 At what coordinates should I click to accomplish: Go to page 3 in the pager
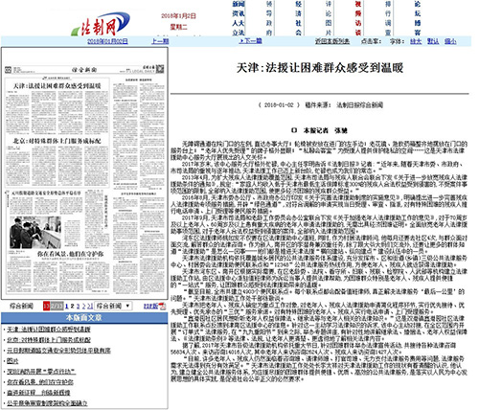[79, 307]
